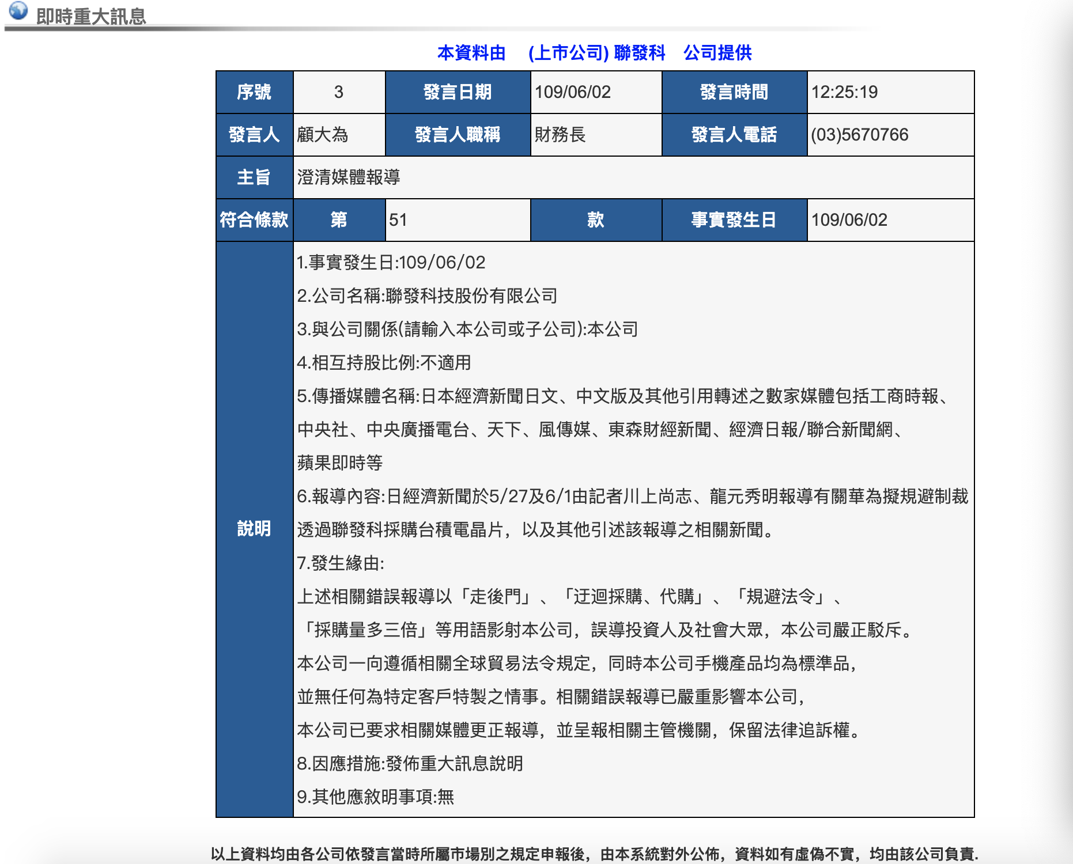This screenshot has width=1073, height=864.
Task: Click the spokesperson name 顧大為
Action: (x=323, y=135)
